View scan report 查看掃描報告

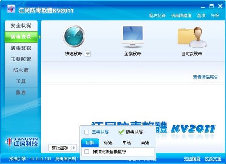coord(206,77)
